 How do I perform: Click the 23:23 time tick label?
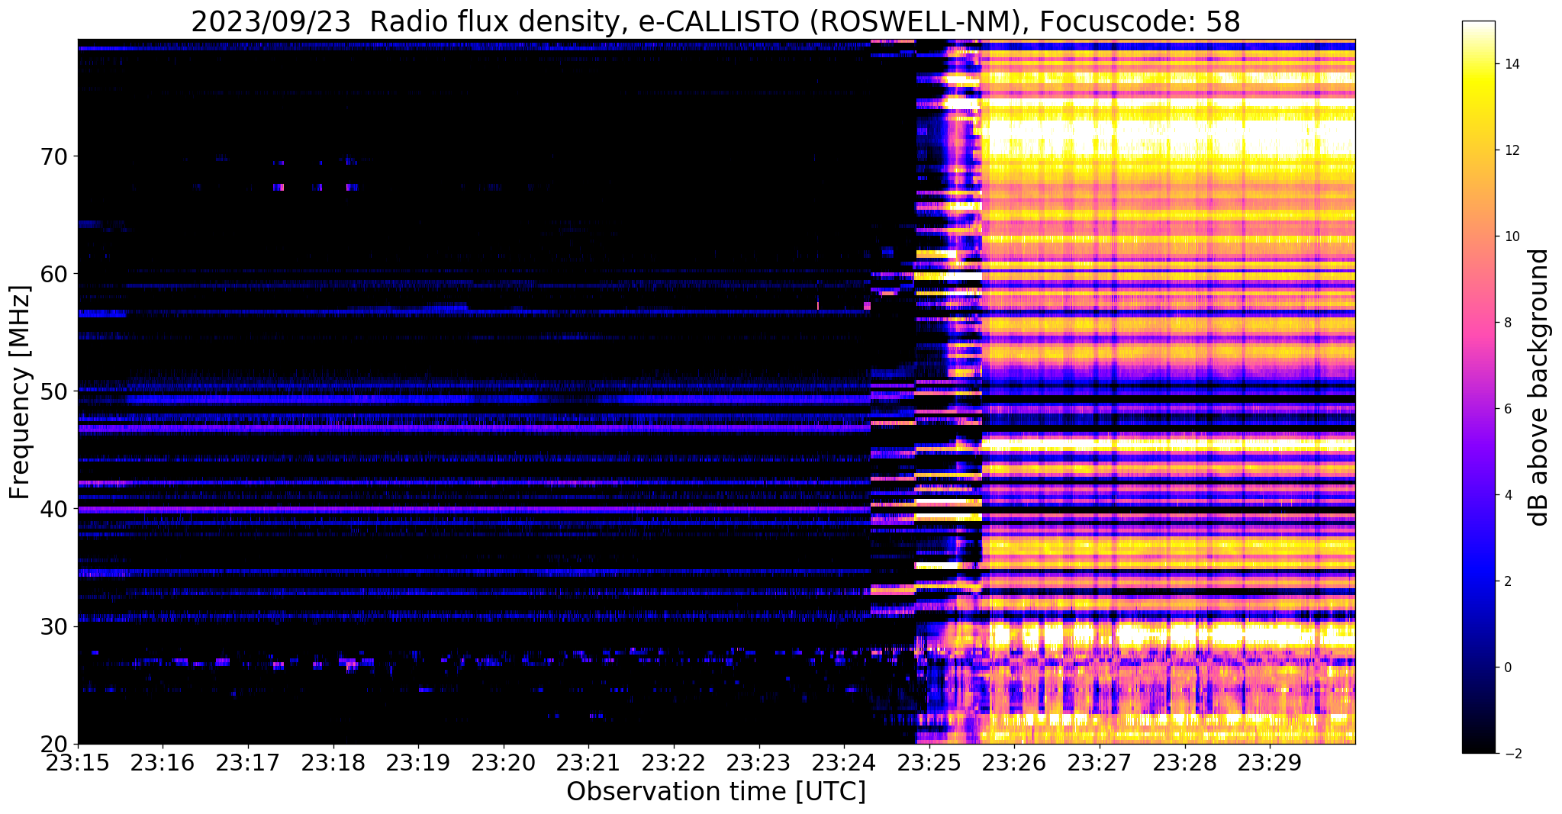click(x=759, y=762)
